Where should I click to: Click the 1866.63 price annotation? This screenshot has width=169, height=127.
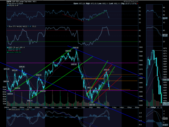(x=39, y=75)
